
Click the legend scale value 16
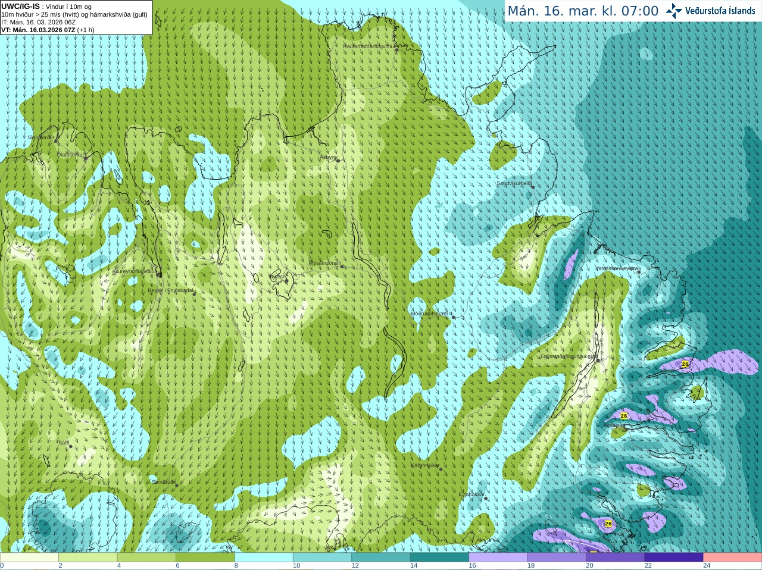472,566
